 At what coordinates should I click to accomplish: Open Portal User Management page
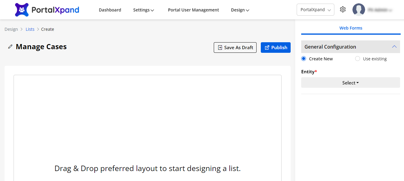[x=193, y=10]
